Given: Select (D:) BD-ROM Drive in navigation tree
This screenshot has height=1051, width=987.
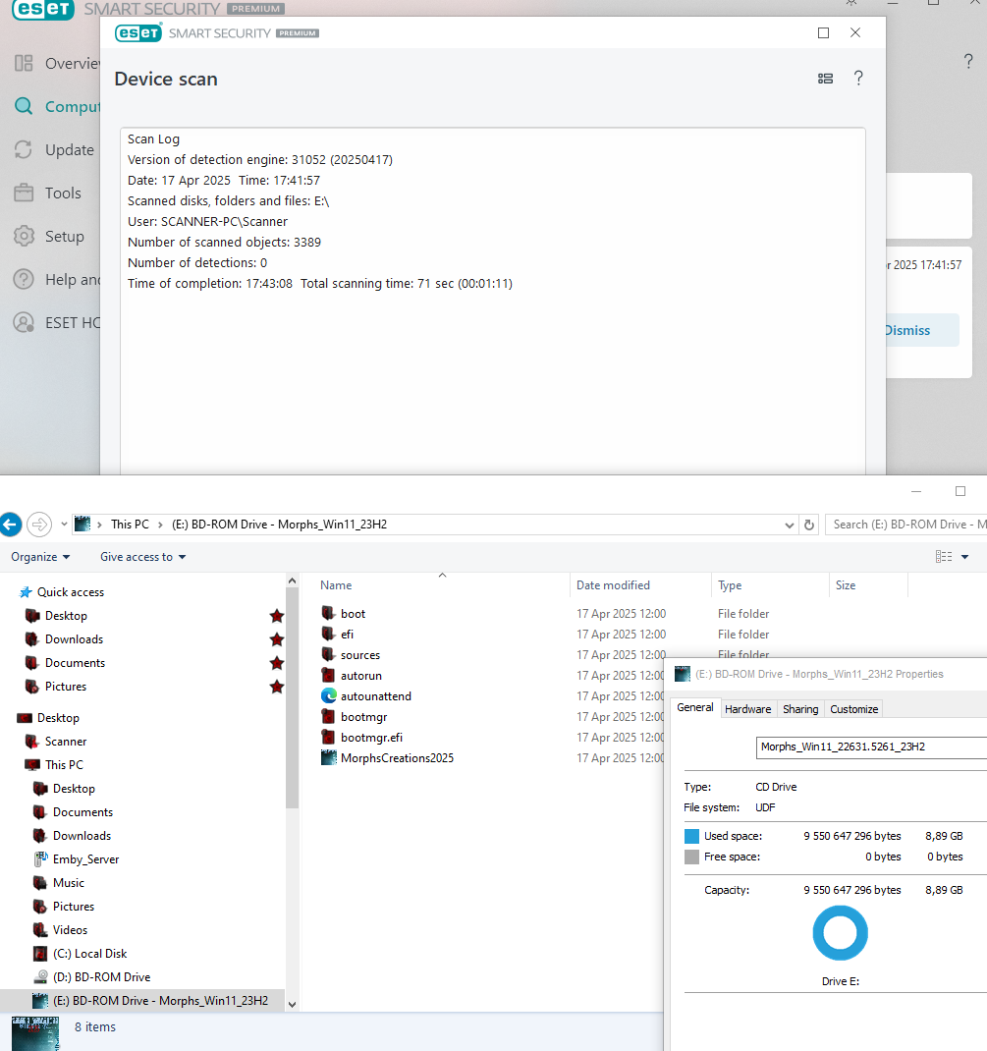Looking at the screenshot, I should 101,976.
